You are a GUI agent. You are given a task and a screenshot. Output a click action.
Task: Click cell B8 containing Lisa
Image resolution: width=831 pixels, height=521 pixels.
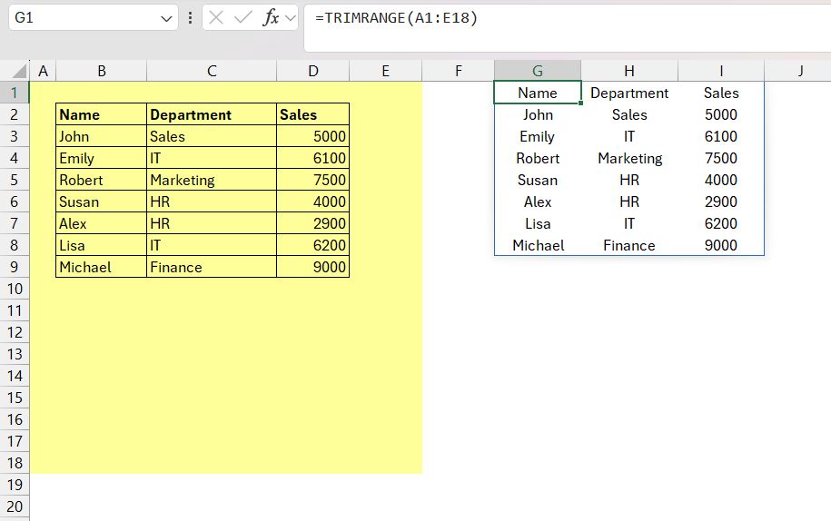pos(101,245)
